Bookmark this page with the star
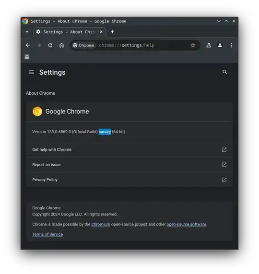Image resolution: width=259 pixels, height=274 pixels. [x=193, y=46]
